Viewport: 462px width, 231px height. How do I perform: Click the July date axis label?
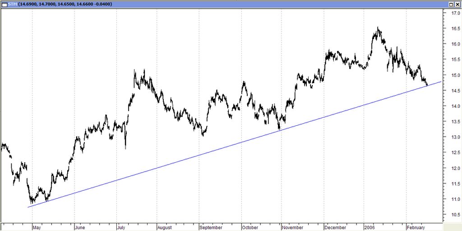[122, 227]
